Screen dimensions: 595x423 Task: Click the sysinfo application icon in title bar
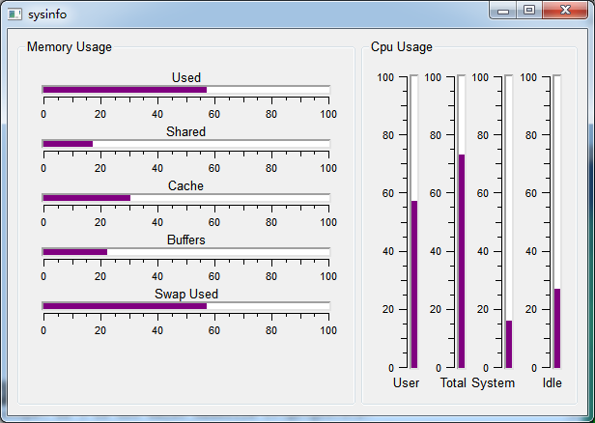click(14, 14)
